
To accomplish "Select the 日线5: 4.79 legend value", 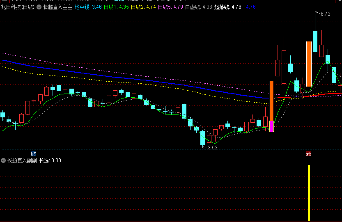I will [x=170, y=7].
